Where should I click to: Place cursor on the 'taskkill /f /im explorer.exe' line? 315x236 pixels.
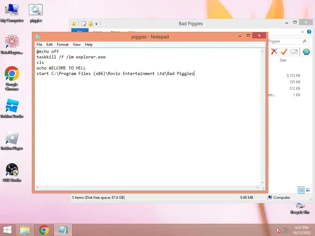[x=71, y=57]
